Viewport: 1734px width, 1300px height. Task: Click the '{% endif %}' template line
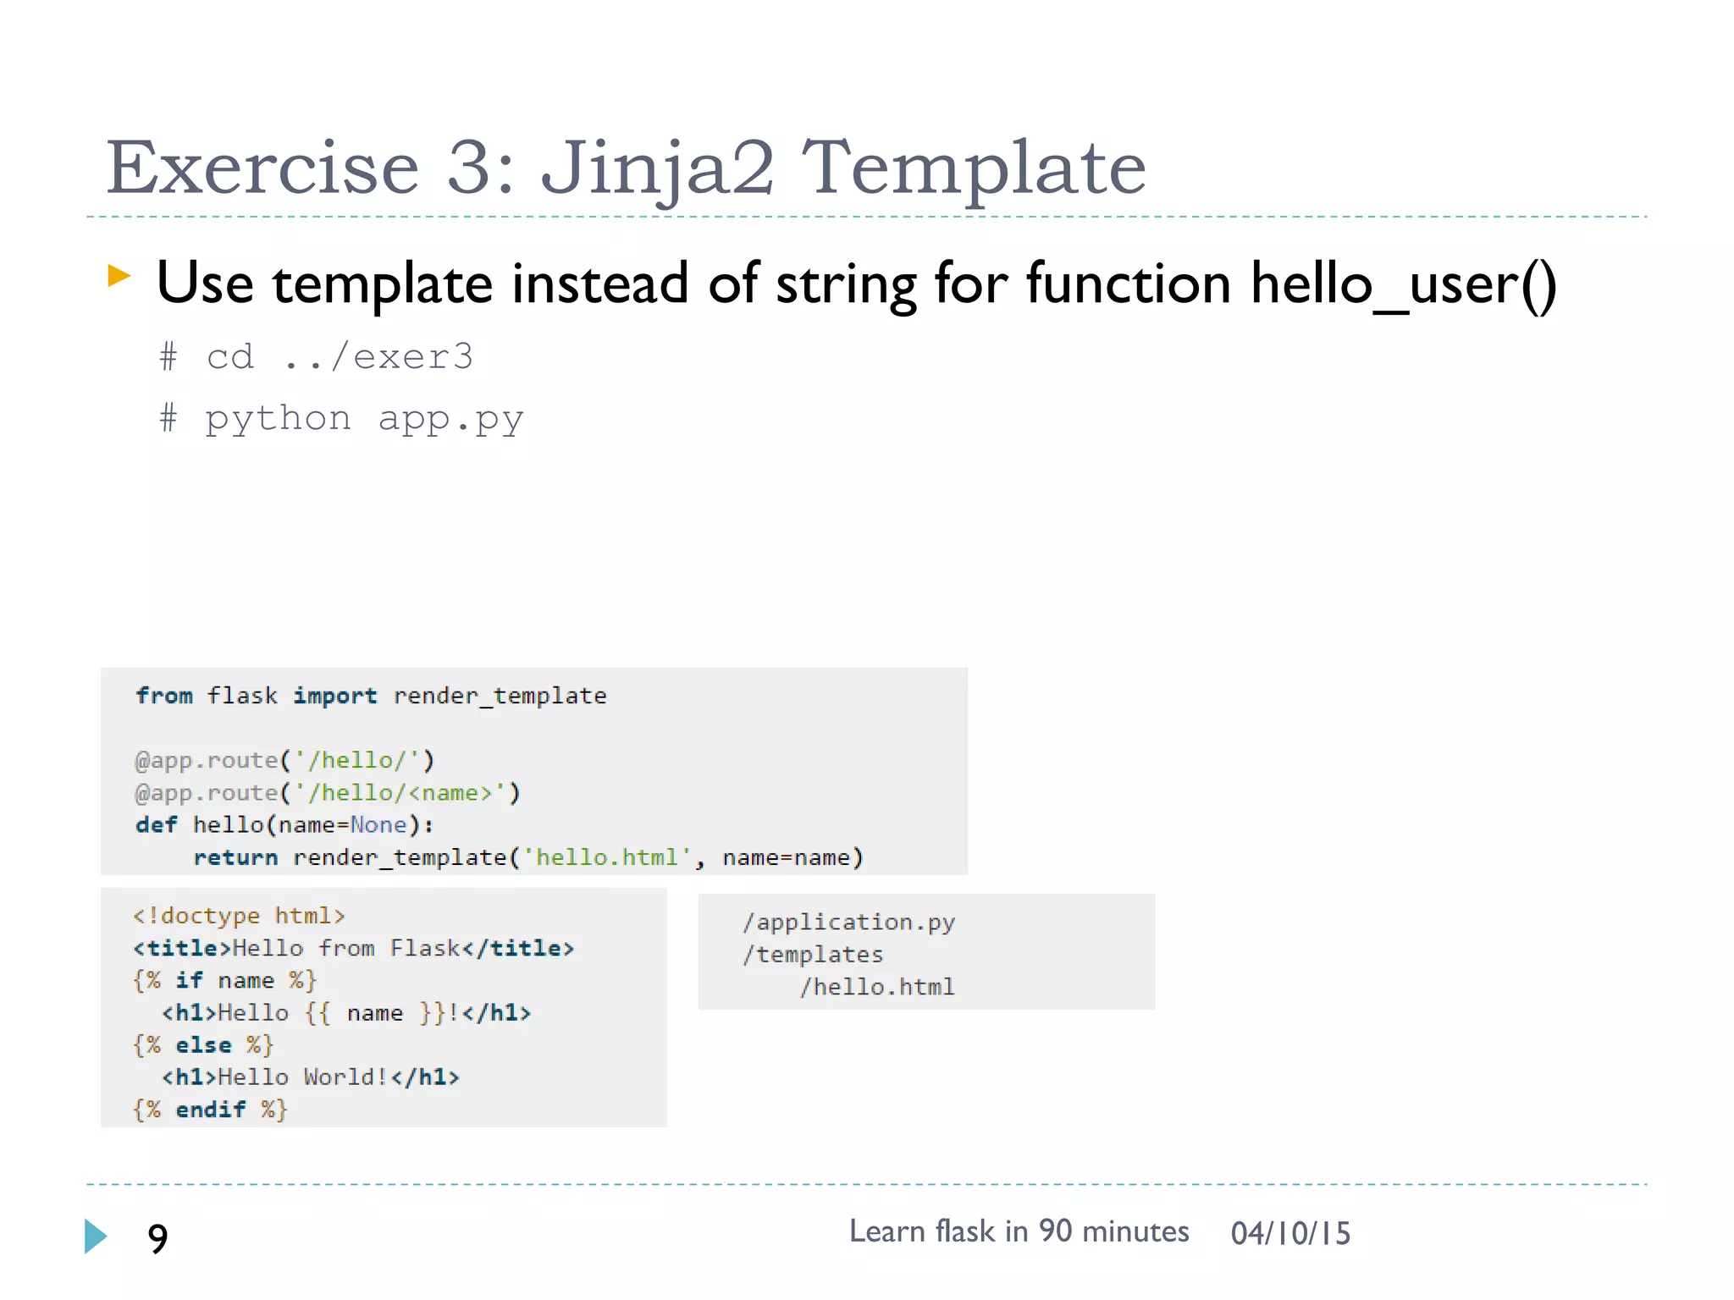pyautogui.click(x=210, y=1110)
